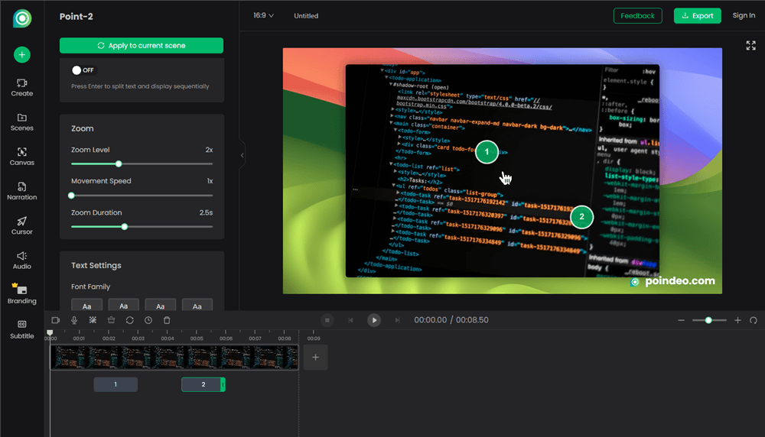The height and width of the screenshot is (437, 765).
Task: Enter fullscreen preview mode
Action: pyautogui.click(x=750, y=46)
